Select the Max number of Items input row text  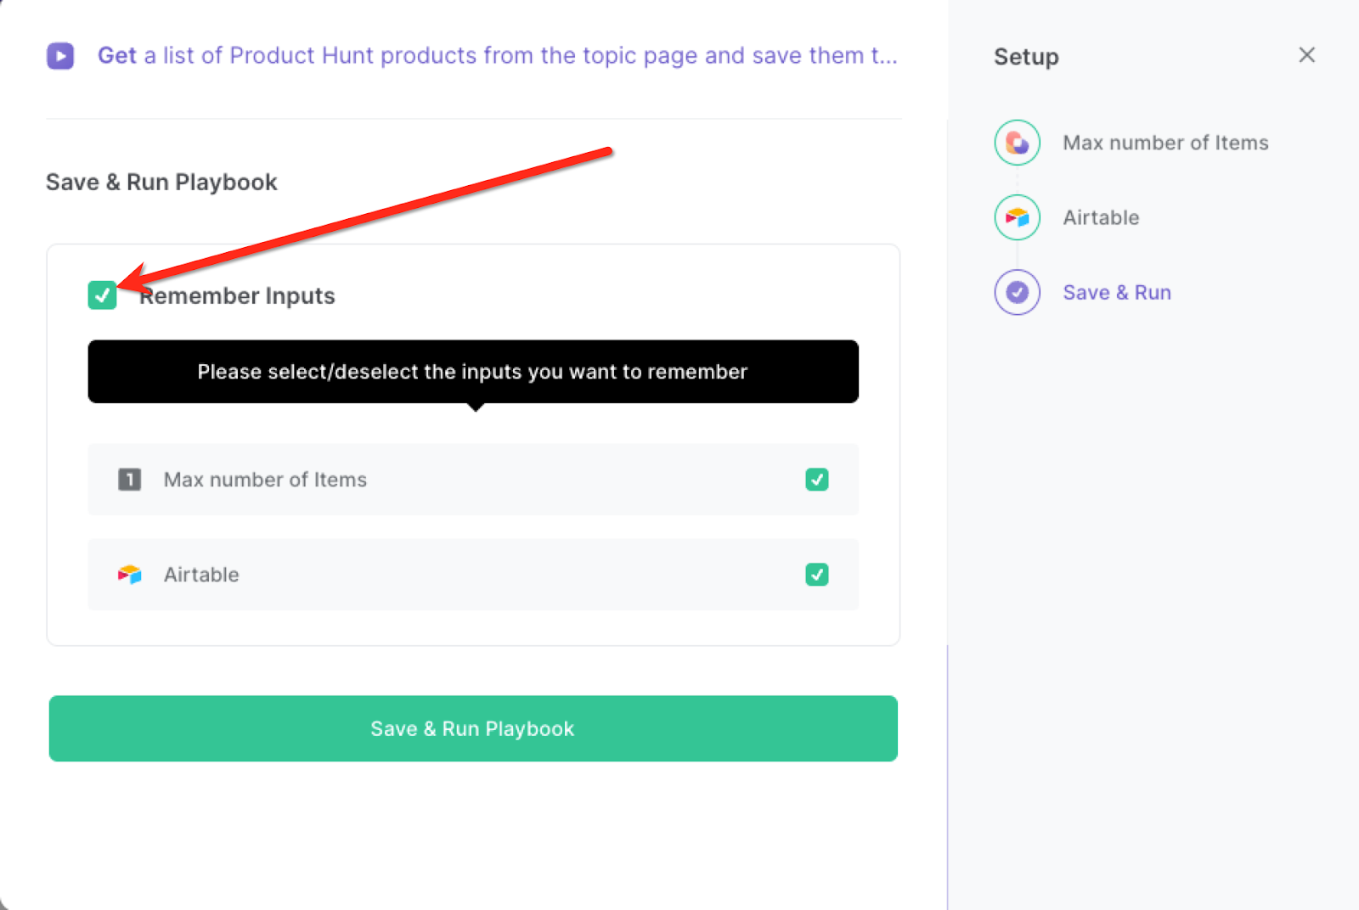tap(265, 480)
